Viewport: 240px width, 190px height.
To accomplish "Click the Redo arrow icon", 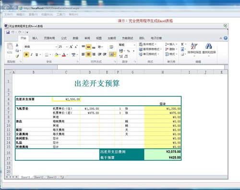I will 20,32.
